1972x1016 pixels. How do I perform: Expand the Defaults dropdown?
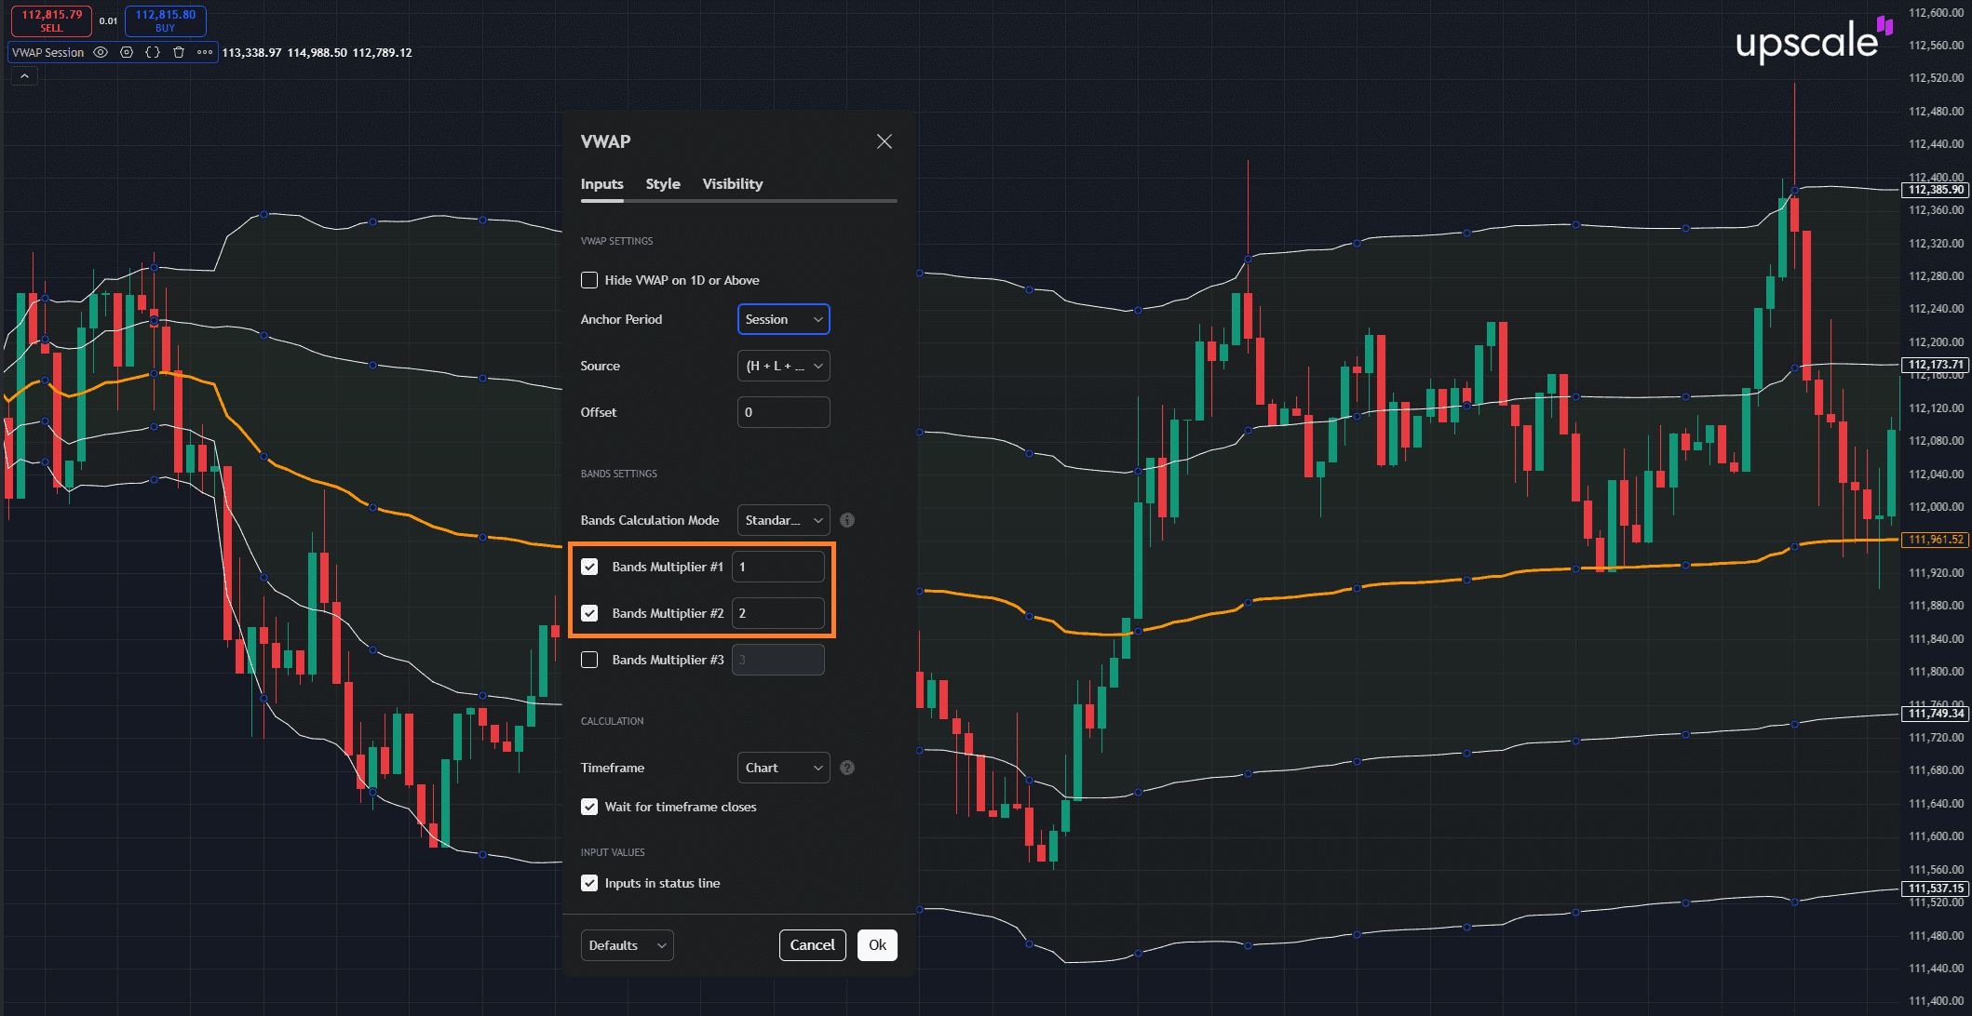tap(627, 945)
